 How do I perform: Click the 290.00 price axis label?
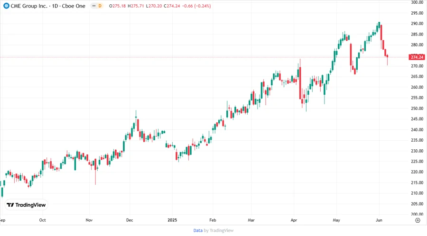pos(417,23)
